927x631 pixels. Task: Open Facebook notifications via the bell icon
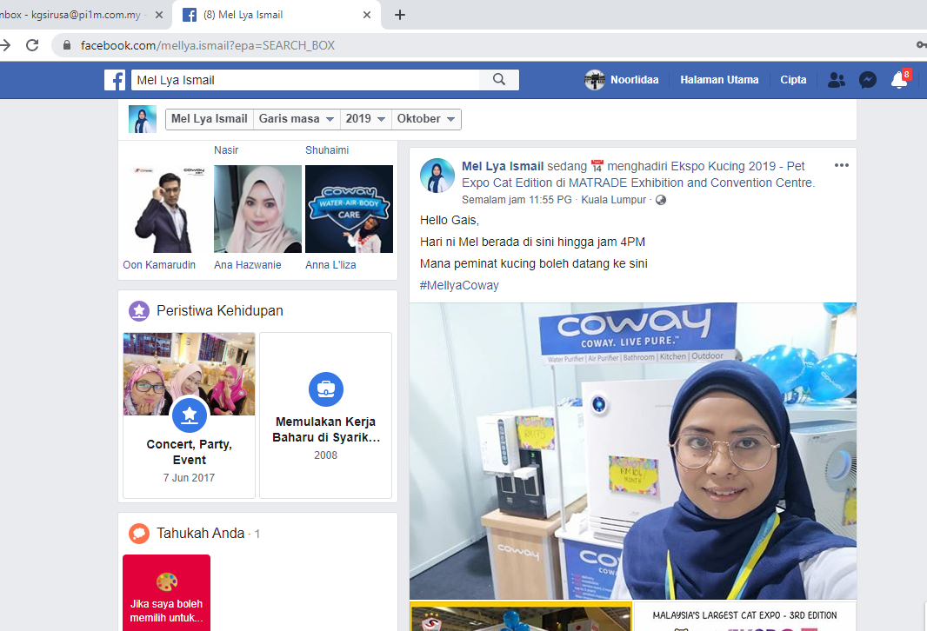tap(898, 79)
